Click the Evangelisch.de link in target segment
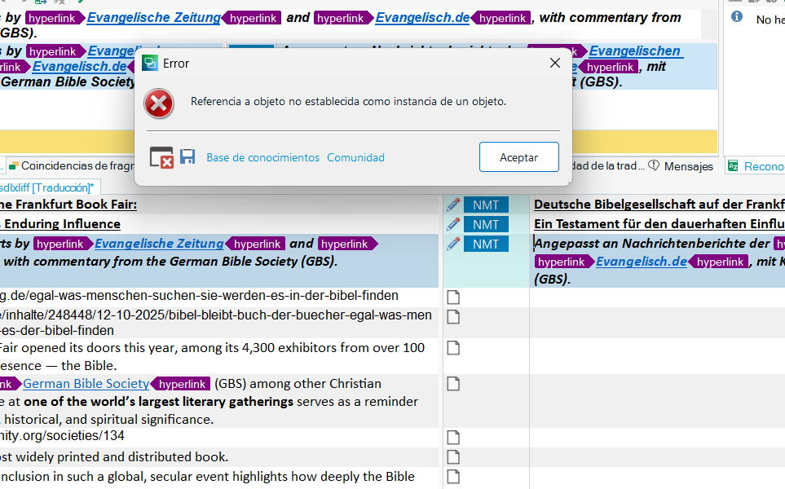785x489 pixels. [x=642, y=262]
